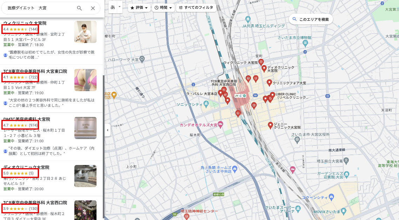The image size is (399, 220).
Task: Click カンデオホテルズ大宮 hotel icon
Action: 220,124
